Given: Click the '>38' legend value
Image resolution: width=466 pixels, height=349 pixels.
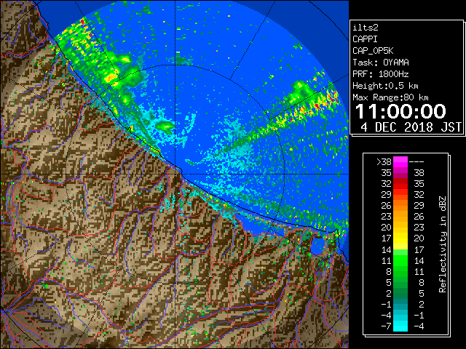Looking at the screenshot, I should [x=384, y=162].
